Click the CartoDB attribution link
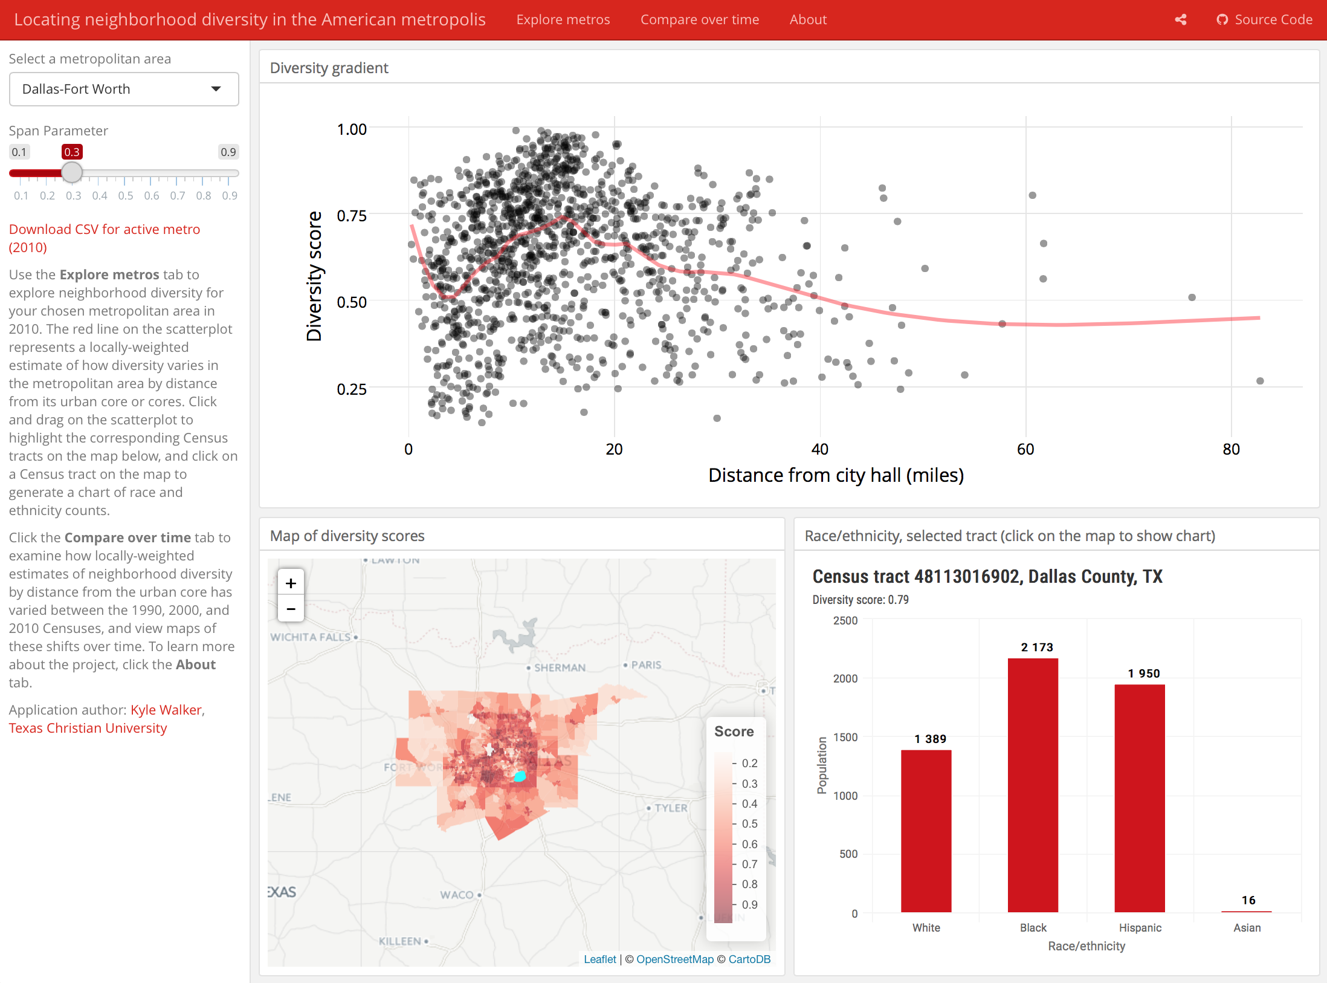The width and height of the screenshot is (1327, 983). 749,959
